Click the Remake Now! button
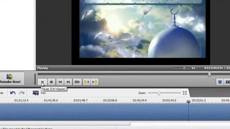 pyautogui.click(x=12, y=79)
